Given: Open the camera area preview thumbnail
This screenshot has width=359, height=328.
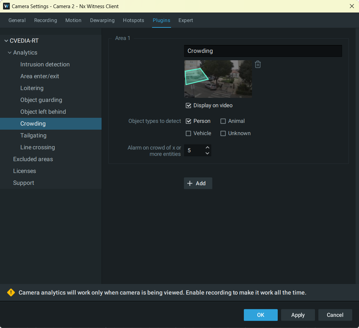Looking at the screenshot, I should click(218, 79).
